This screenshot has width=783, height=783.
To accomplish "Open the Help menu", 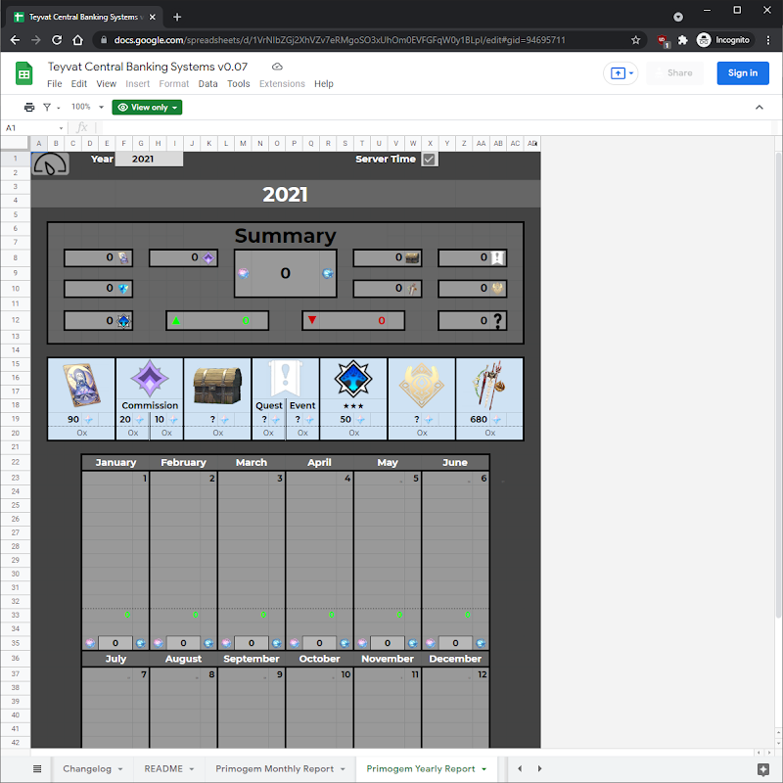I will pos(324,84).
